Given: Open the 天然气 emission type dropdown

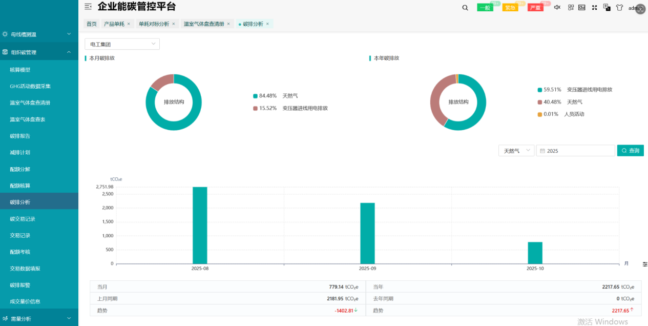Looking at the screenshot, I should [x=516, y=151].
